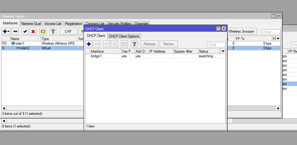Screen dimensions: 297x145
Task: Click the Release button
Action: click(150, 44)
